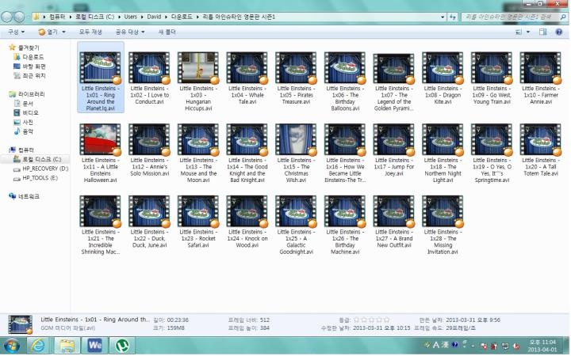Click the 열기 (Open) toolbar button
Screen dimensions: 571x356
pyautogui.click(x=48, y=32)
